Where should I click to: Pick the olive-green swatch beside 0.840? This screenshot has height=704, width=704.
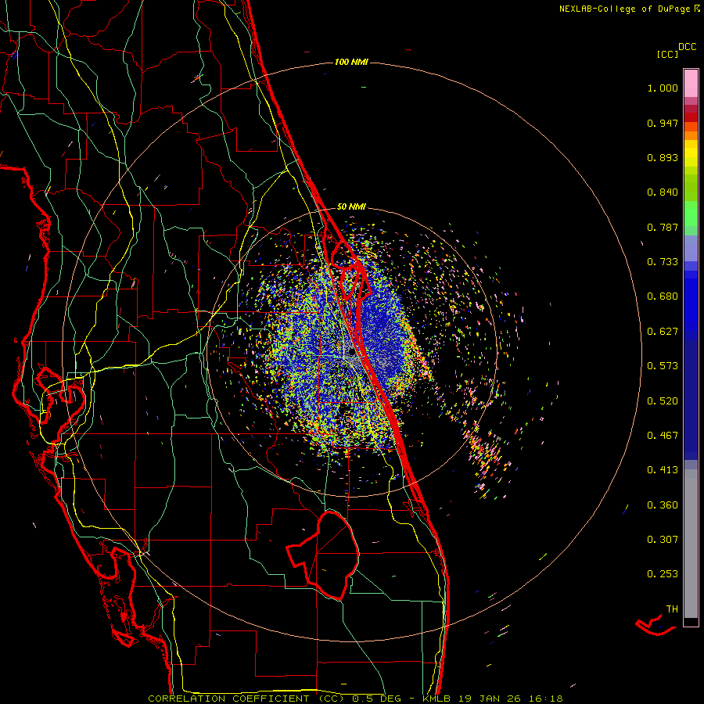tap(691, 187)
